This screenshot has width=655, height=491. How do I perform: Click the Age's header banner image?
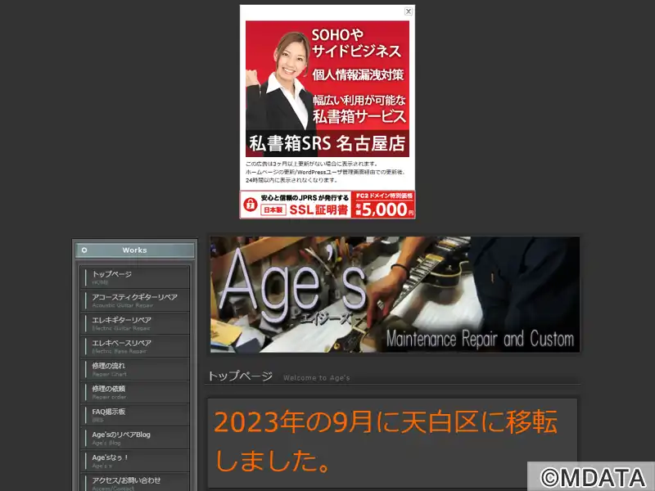(395, 295)
